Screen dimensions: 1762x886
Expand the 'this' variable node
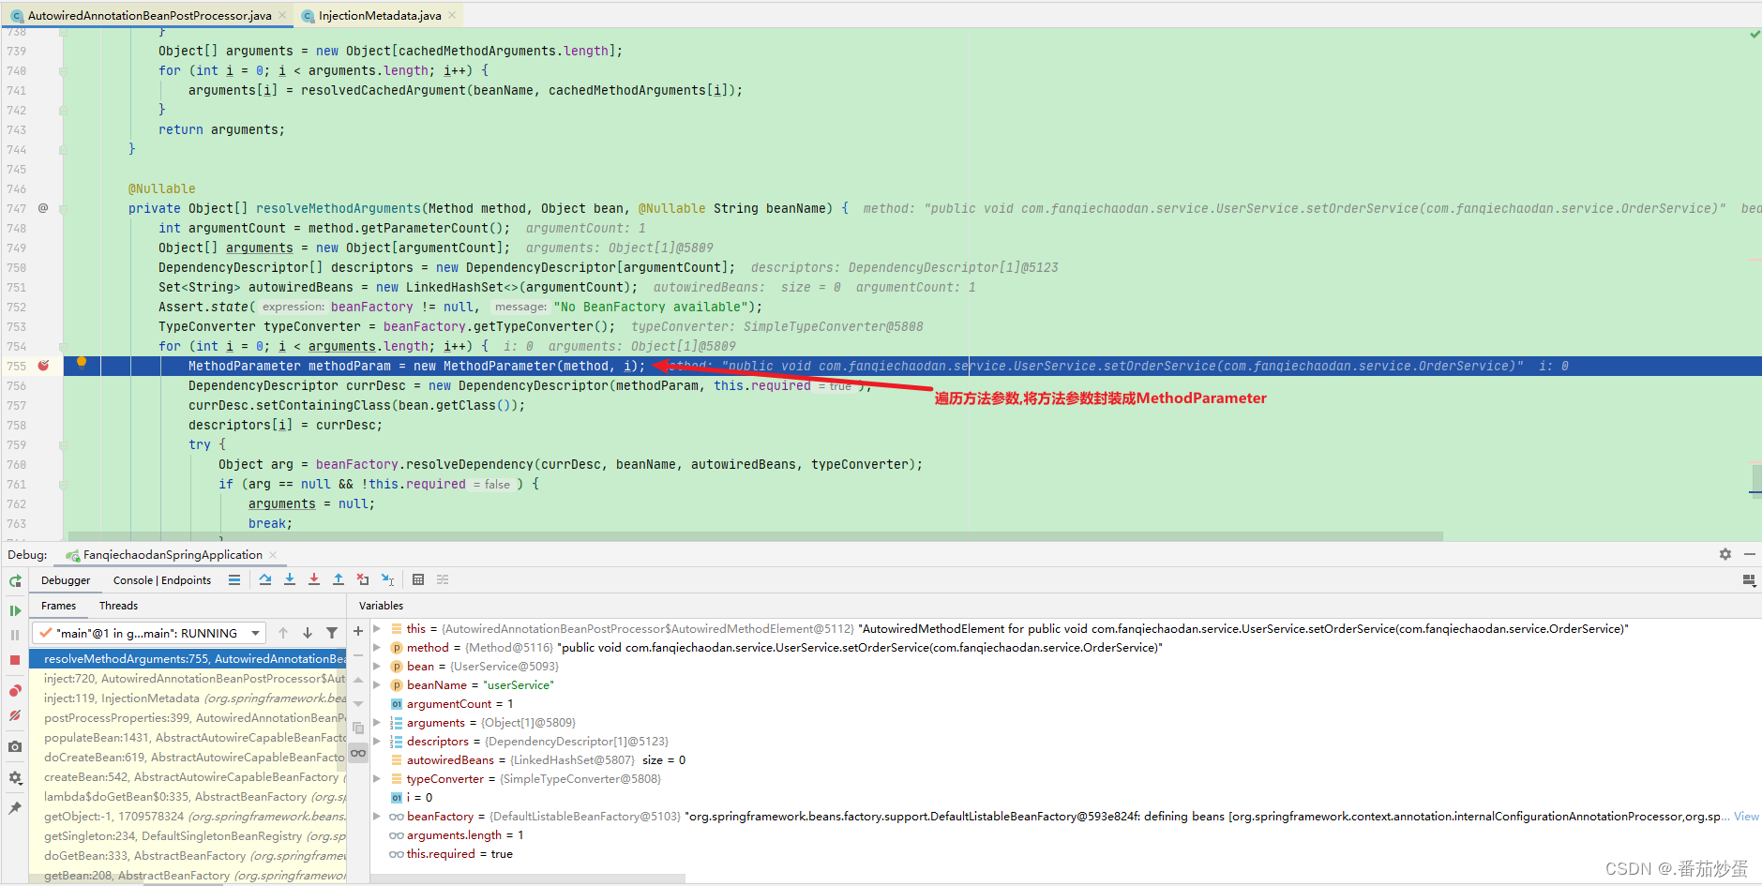377,629
